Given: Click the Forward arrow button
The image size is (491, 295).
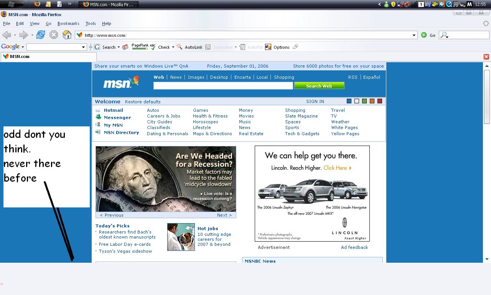Looking at the screenshot, I should pos(24,35).
